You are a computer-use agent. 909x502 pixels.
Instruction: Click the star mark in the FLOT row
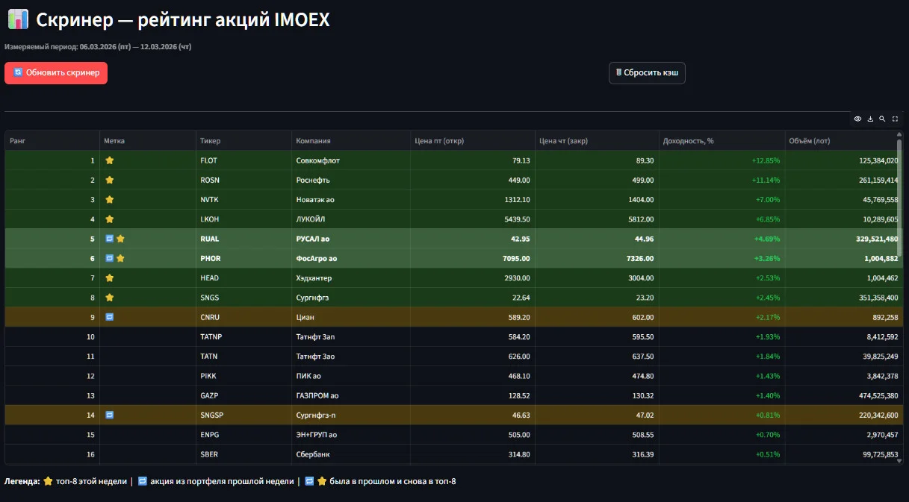tap(109, 160)
